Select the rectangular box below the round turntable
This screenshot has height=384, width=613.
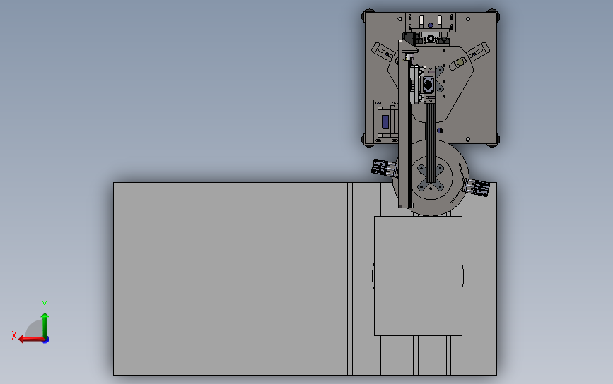coord(418,276)
